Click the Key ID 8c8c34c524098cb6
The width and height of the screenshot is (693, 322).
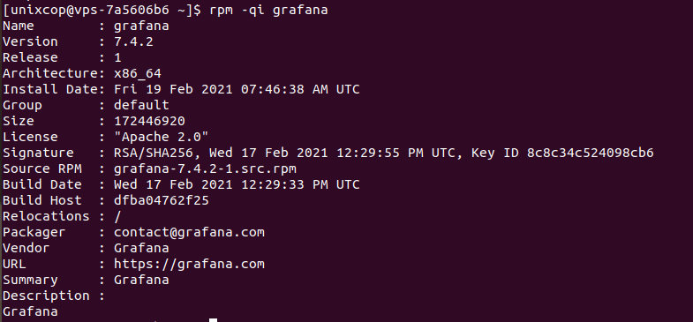(562, 153)
